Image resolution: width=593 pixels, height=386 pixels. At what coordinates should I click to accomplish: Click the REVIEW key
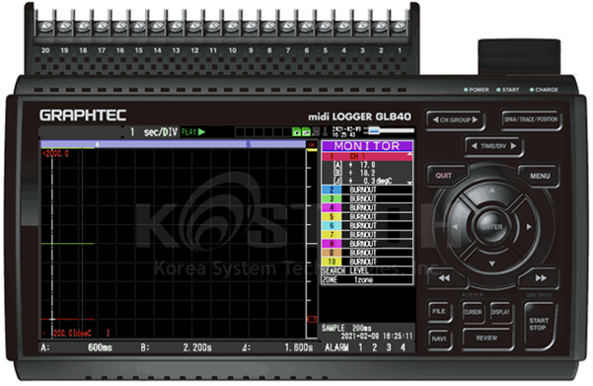(487, 338)
